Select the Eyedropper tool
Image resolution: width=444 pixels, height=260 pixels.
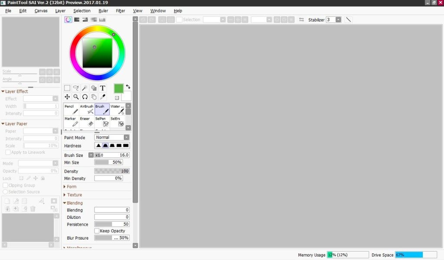click(103, 97)
